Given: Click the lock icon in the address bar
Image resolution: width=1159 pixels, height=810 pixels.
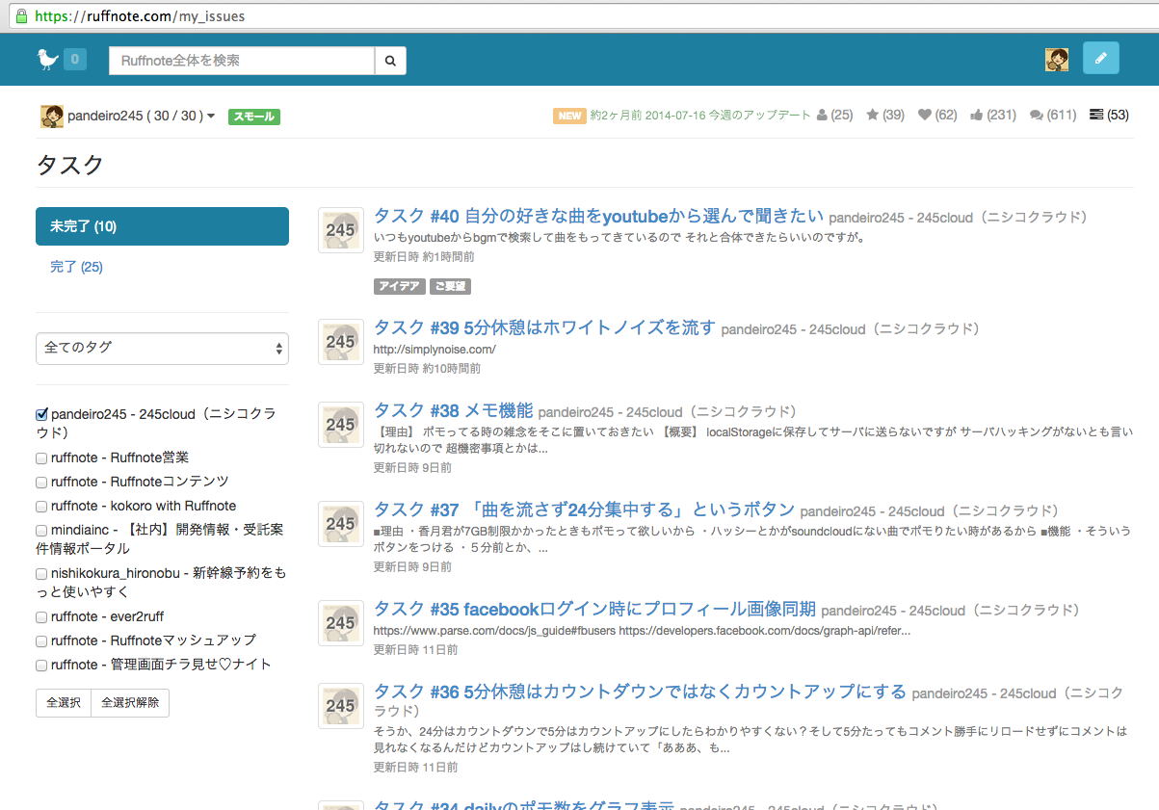Looking at the screenshot, I should [x=21, y=16].
